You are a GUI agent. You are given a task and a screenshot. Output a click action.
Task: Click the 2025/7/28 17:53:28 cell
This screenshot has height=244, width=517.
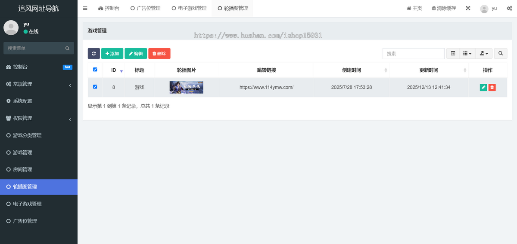pos(352,87)
